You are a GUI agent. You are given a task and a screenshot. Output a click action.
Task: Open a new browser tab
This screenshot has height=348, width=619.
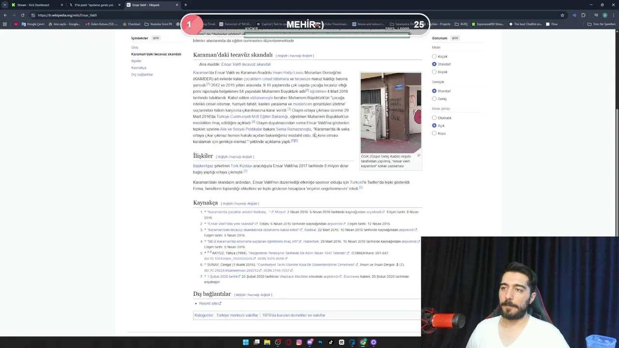pyautogui.click(x=186, y=5)
